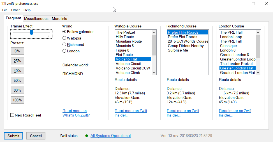Click the Zwift app icon in title bar
The width and height of the screenshot is (273, 142).
pos(3,4)
